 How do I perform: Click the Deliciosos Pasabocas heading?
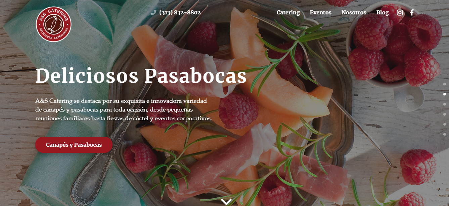pos(141,76)
